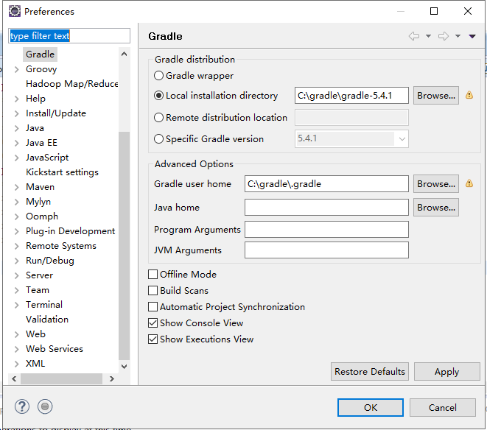Image resolution: width=487 pixels, height=430 pixels.
Task: Select Team in the preferences tree
Action: point(38,290)
